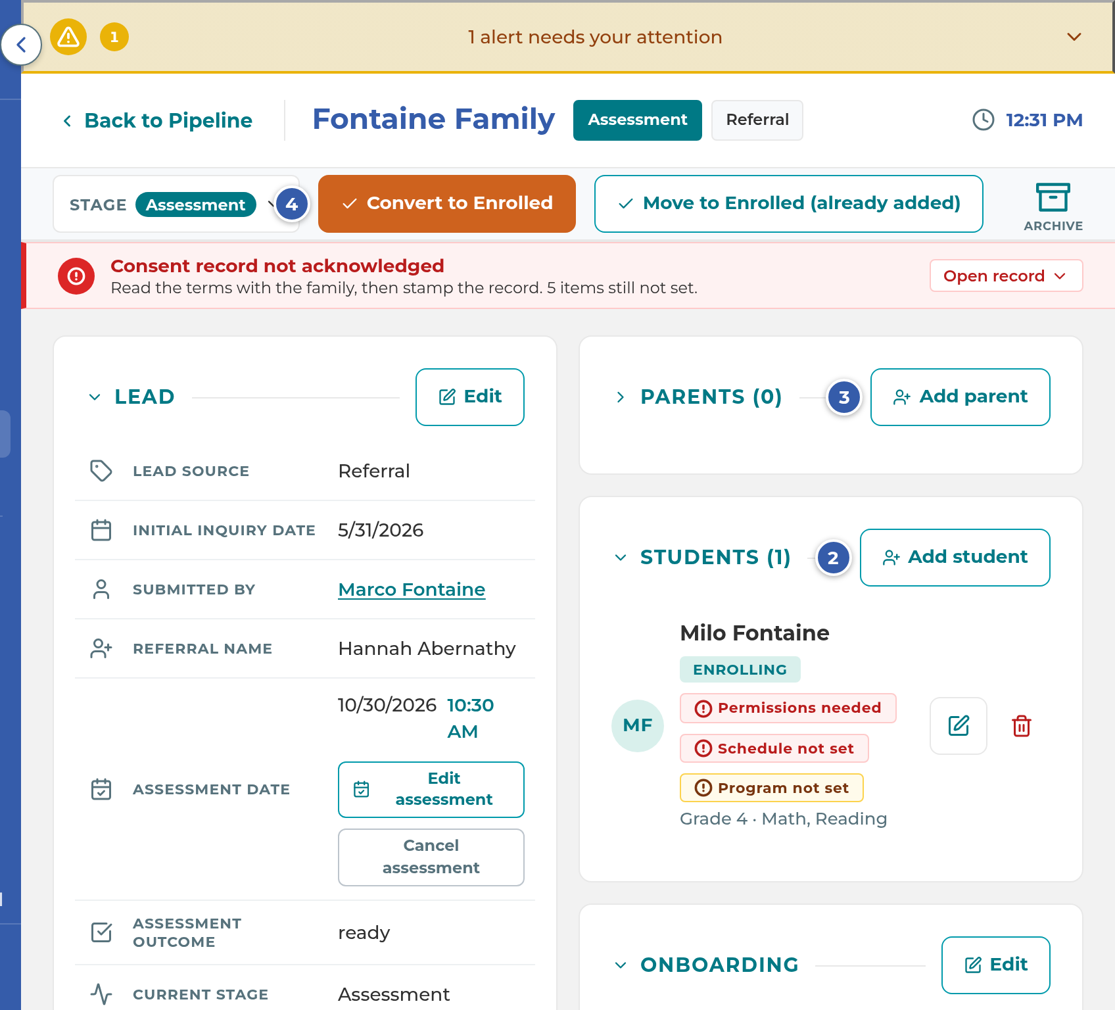1115x1010 pixels.
Task: Click the Current Stage activity icon
Action: [101, 994]
